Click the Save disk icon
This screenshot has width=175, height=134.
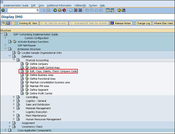click(48, 10)
